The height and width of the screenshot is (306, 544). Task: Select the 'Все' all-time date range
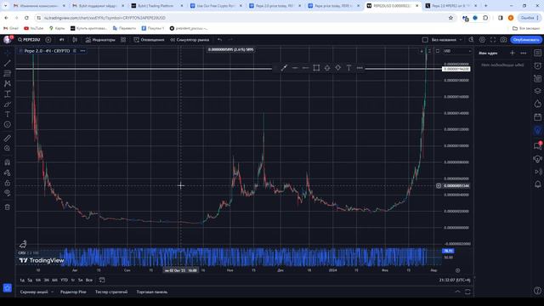[89, 280]
